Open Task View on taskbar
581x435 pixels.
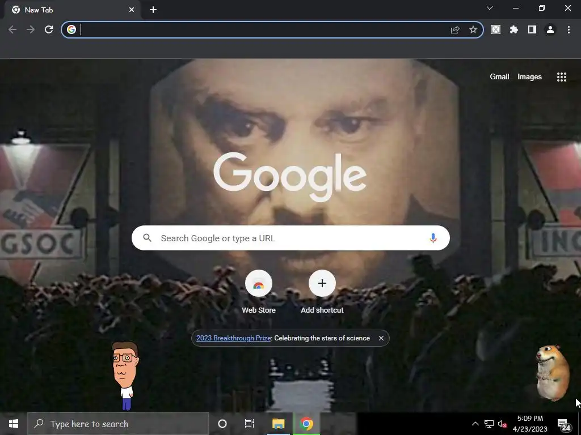click(250, 424)
